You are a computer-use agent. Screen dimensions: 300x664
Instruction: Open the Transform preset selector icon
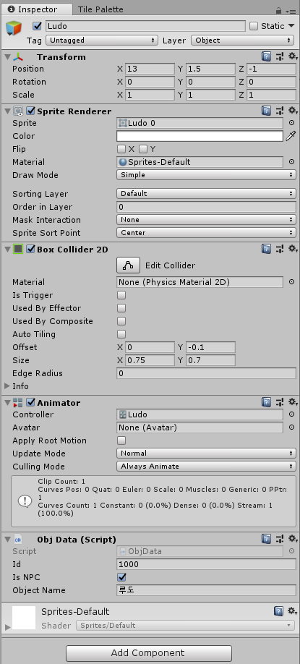coord(279,56)
